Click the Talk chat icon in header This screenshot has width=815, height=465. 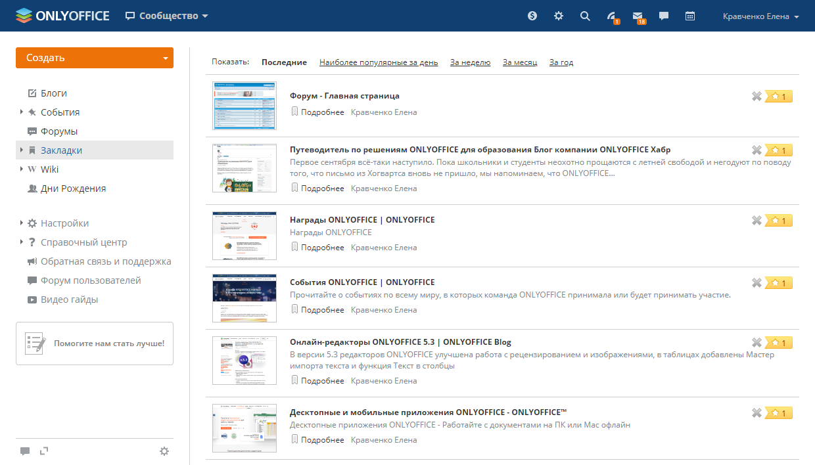click(664, 16)
